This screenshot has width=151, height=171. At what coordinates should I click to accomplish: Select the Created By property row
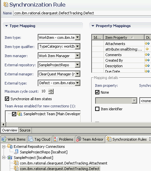tap(121, 60)
